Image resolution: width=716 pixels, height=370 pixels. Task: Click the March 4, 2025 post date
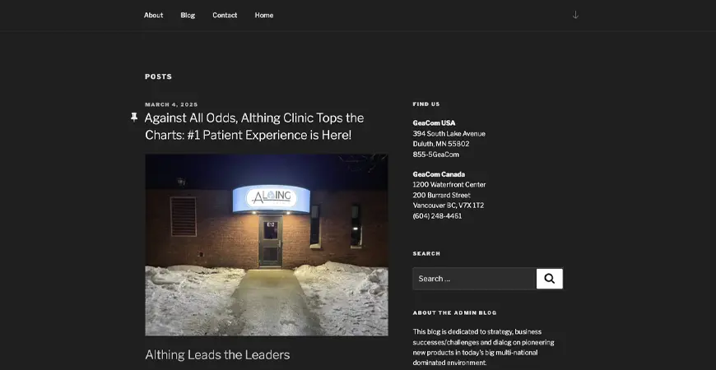[x=171, y=104]
